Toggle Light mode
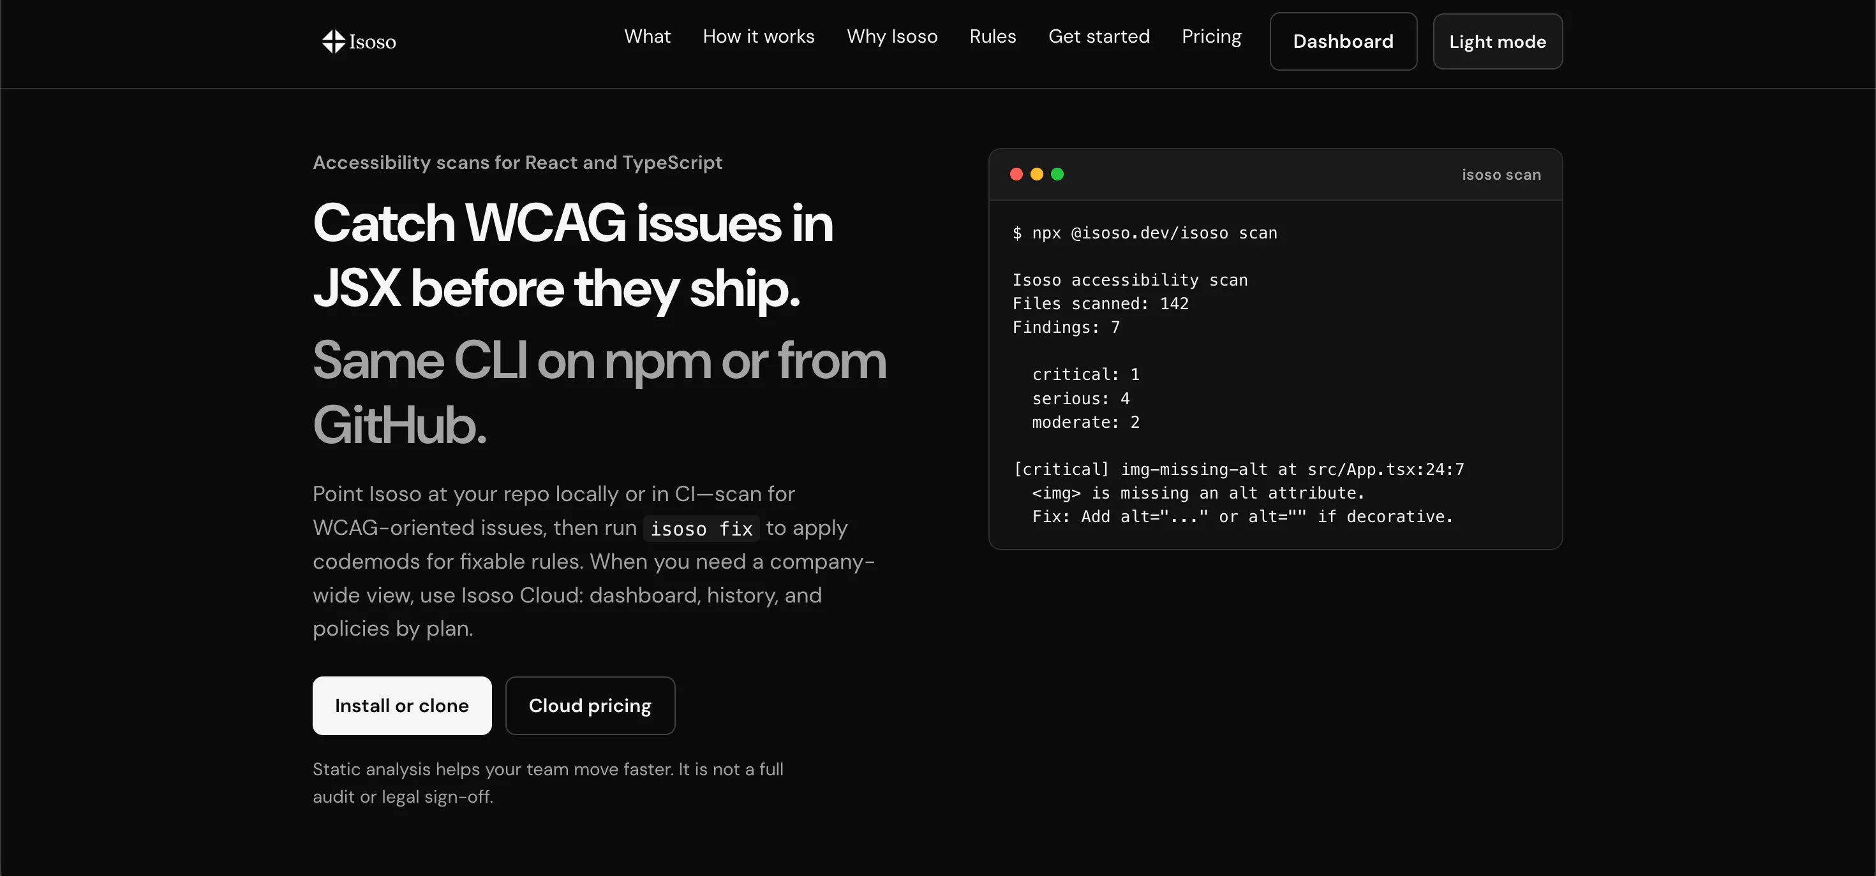This screenshot has width=1876, height=876. (x=1498, y=41)
